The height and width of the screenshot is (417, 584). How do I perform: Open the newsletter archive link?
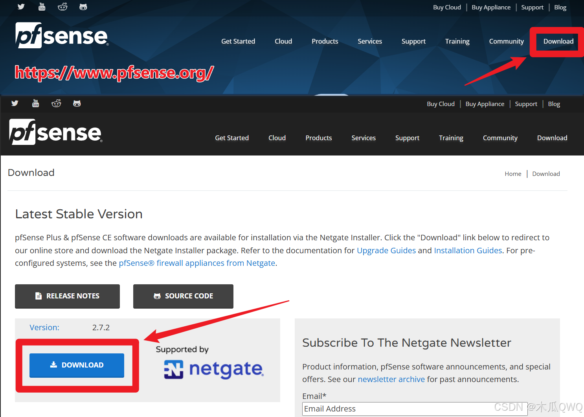click(x=391, y=379)
